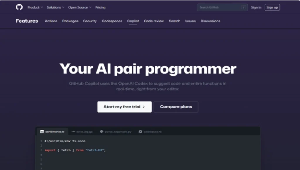Select the parse_expenses.py editor tab
The image size is (300, 170).
[x=115, y=132]
